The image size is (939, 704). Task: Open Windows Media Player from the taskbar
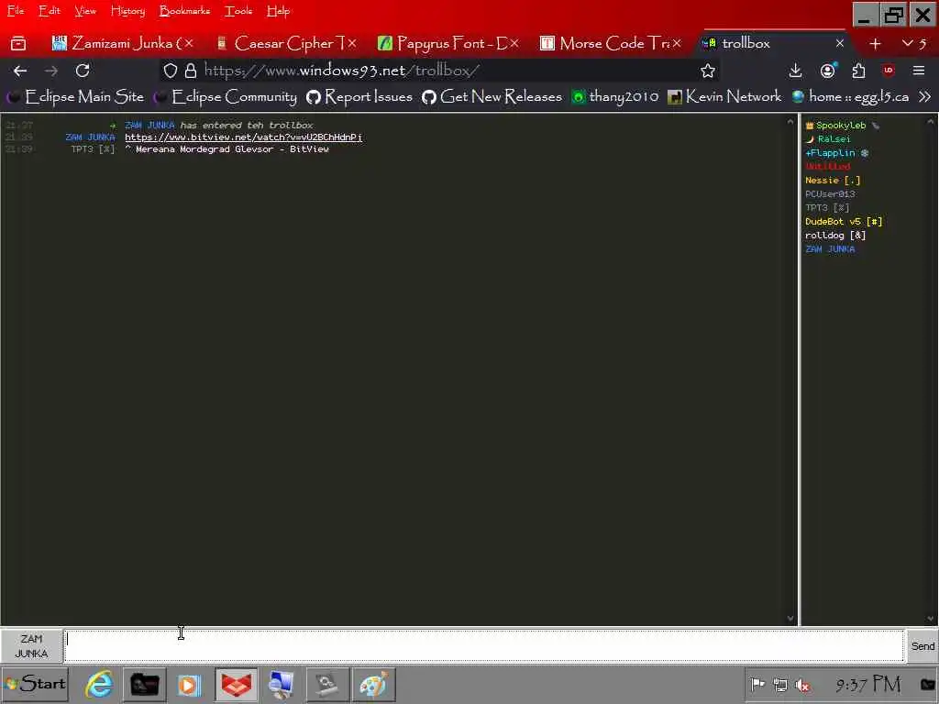tap(189, 685)
